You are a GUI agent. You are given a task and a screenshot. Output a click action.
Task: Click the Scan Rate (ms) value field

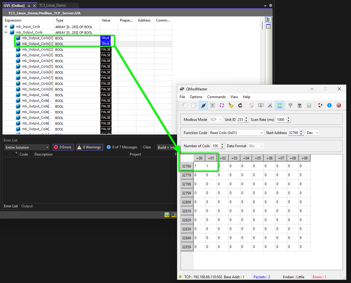point(281,119)
